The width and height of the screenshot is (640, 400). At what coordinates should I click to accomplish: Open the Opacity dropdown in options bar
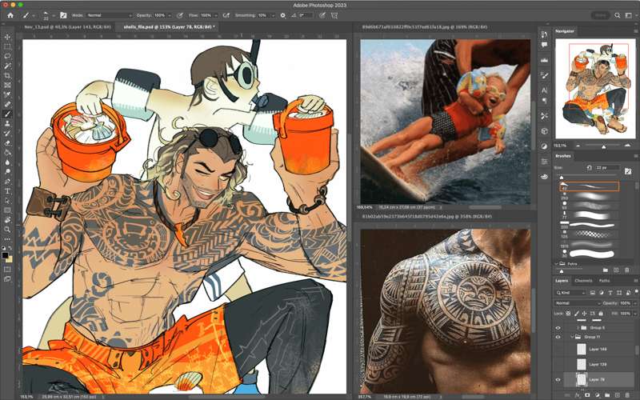pyautogui.click(x=170, y=15)
